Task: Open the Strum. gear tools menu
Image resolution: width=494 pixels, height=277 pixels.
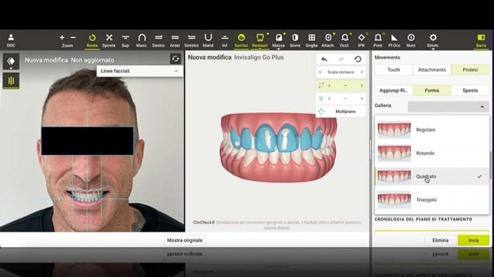Action: pyautogui.click(x=433, y=38)
